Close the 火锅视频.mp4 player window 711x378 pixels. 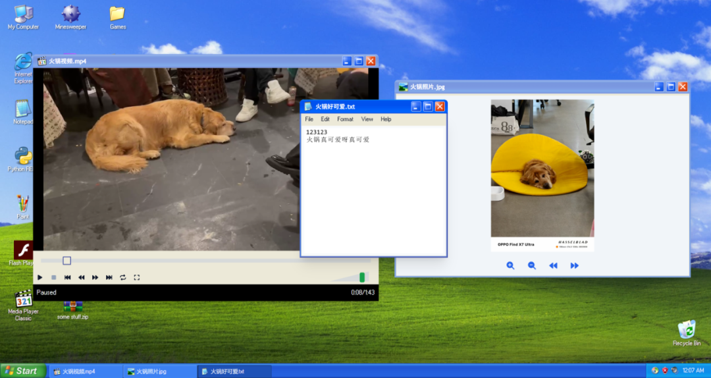coord(371,61)
